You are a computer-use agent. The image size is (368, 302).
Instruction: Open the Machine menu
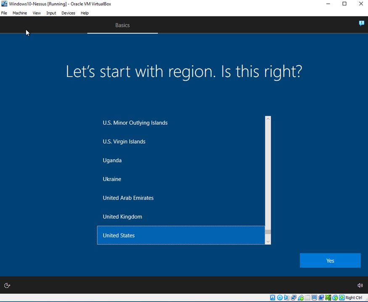[19, 13]
